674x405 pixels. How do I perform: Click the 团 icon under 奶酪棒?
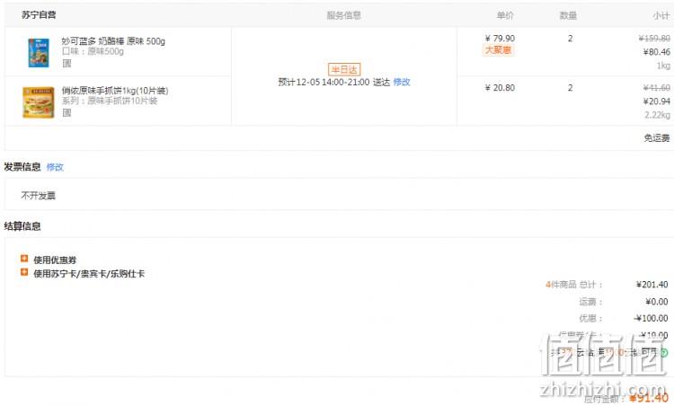(67, 63)
